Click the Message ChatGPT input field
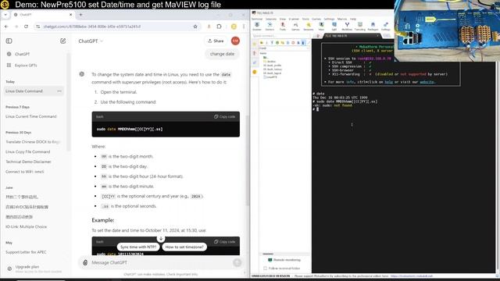Screen dimensions: 500x281 [161, 262]
